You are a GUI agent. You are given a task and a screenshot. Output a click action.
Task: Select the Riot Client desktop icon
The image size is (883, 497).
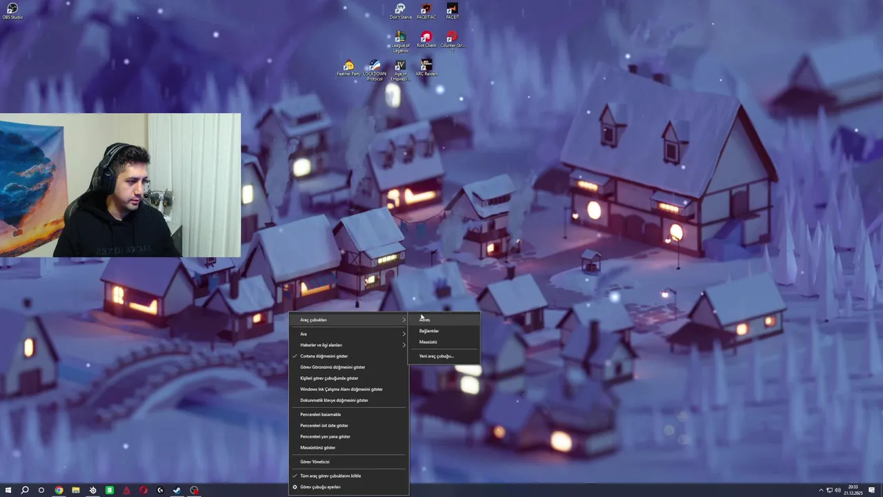point(426,39)
